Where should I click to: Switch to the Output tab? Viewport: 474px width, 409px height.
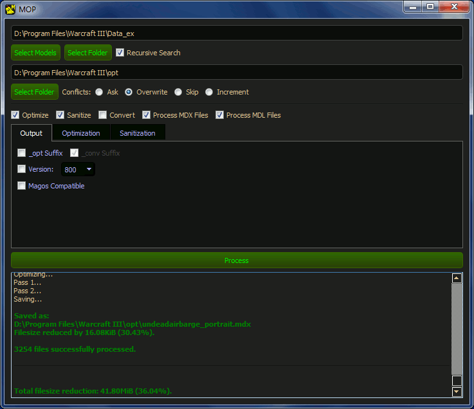coord(32,133)
